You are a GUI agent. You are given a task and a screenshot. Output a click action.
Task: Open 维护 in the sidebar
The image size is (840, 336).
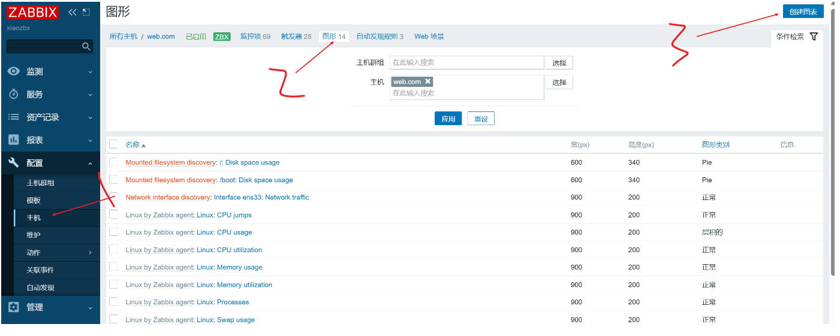click(x=34, y=235)
